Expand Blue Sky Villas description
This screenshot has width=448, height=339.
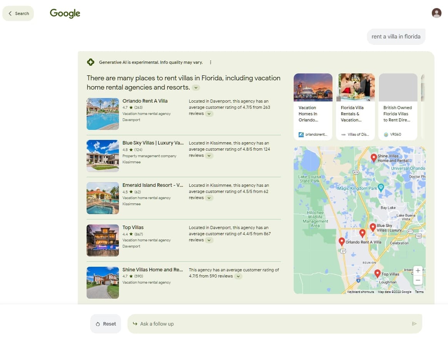[x=209, y=156]
